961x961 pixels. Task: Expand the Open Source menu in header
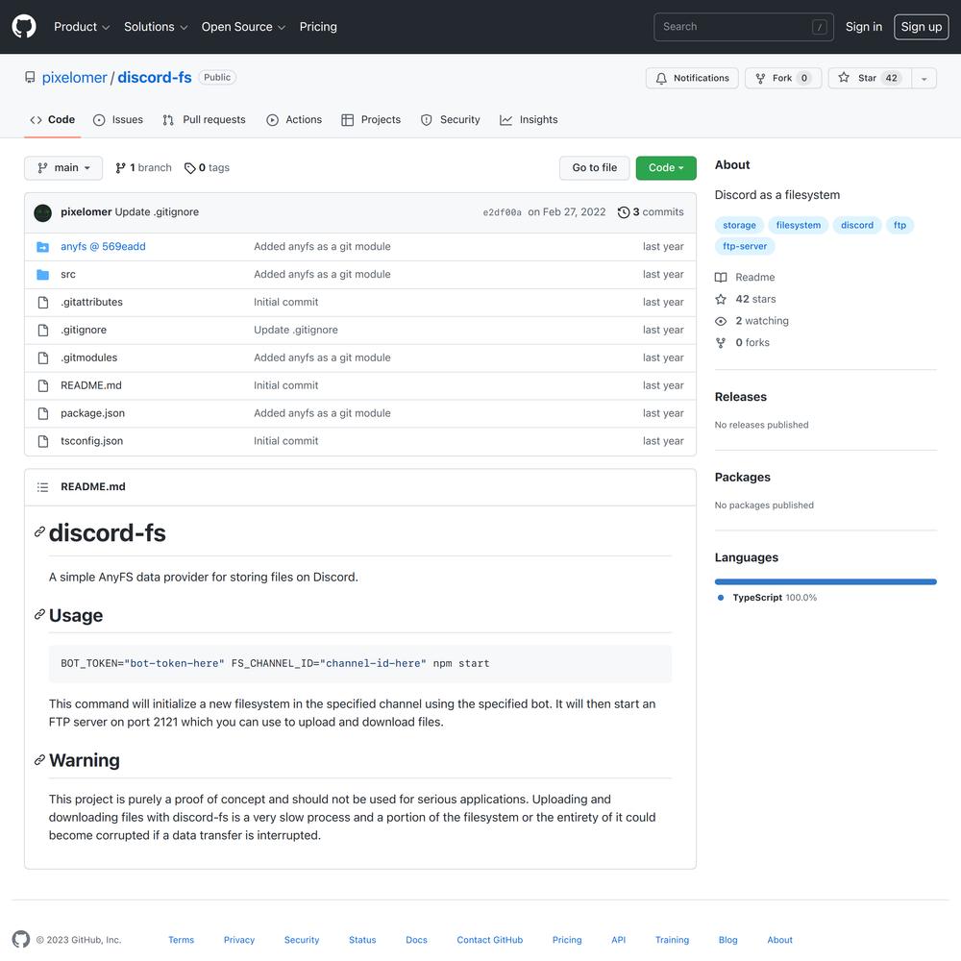pos(243,27)
